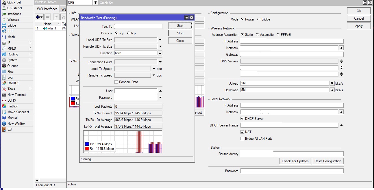Select the WiFi Interfaces tab
374x190 pixels.
(47, 9)
